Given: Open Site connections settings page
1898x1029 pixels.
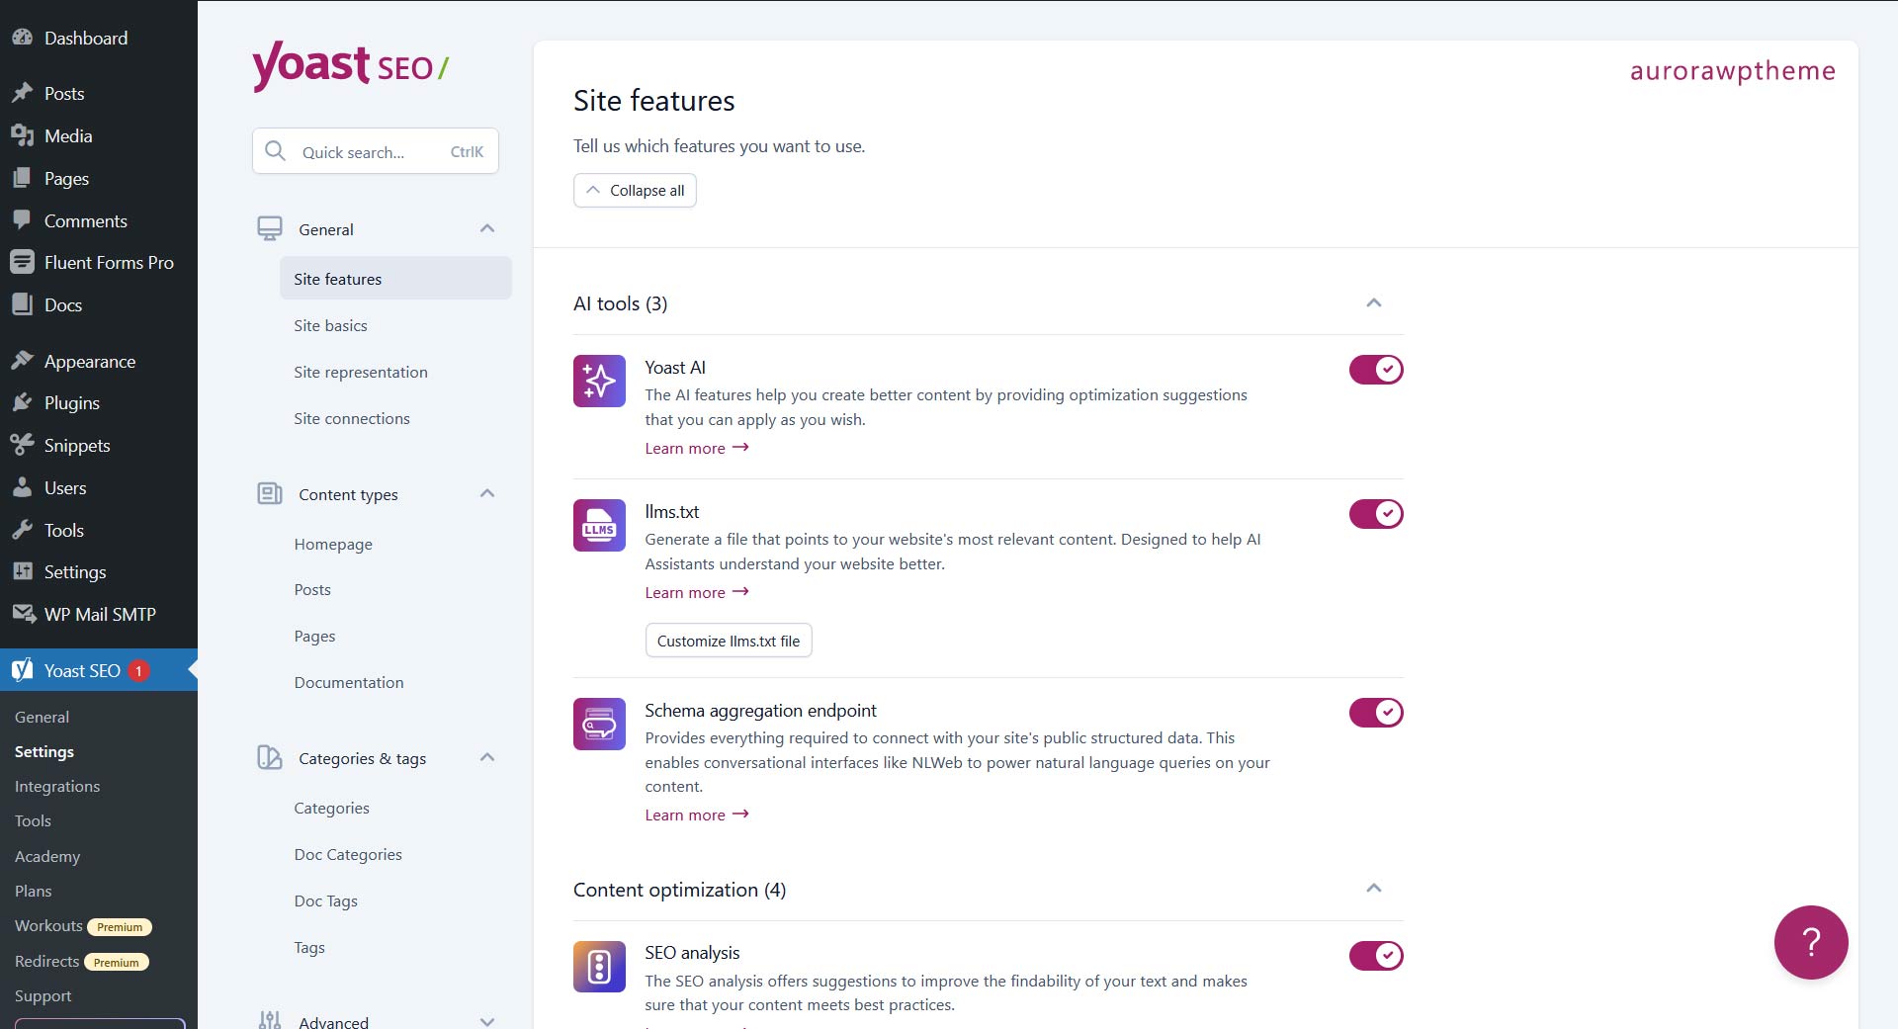Looking at the screenshot, I should point(352,418).
